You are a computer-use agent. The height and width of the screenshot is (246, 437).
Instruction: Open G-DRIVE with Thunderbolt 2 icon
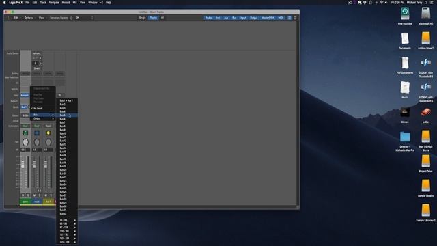(x=425, y=87)
